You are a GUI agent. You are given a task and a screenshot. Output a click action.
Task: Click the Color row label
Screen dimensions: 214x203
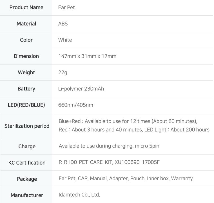pos(26,40)
